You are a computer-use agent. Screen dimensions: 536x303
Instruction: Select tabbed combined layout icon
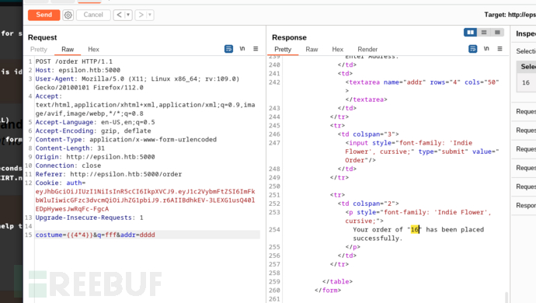coord(497,32)
